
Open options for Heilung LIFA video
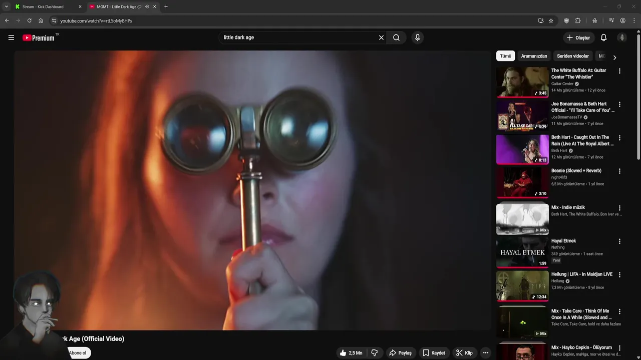tap(619, 275)
